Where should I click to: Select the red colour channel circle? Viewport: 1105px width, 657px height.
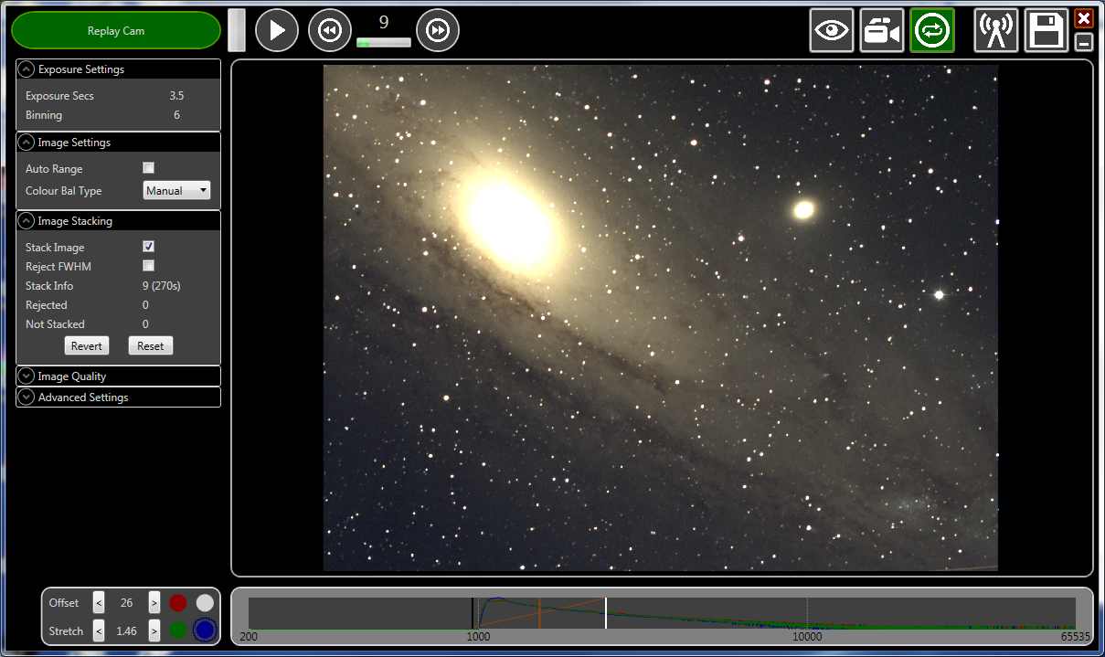(177, 603)
